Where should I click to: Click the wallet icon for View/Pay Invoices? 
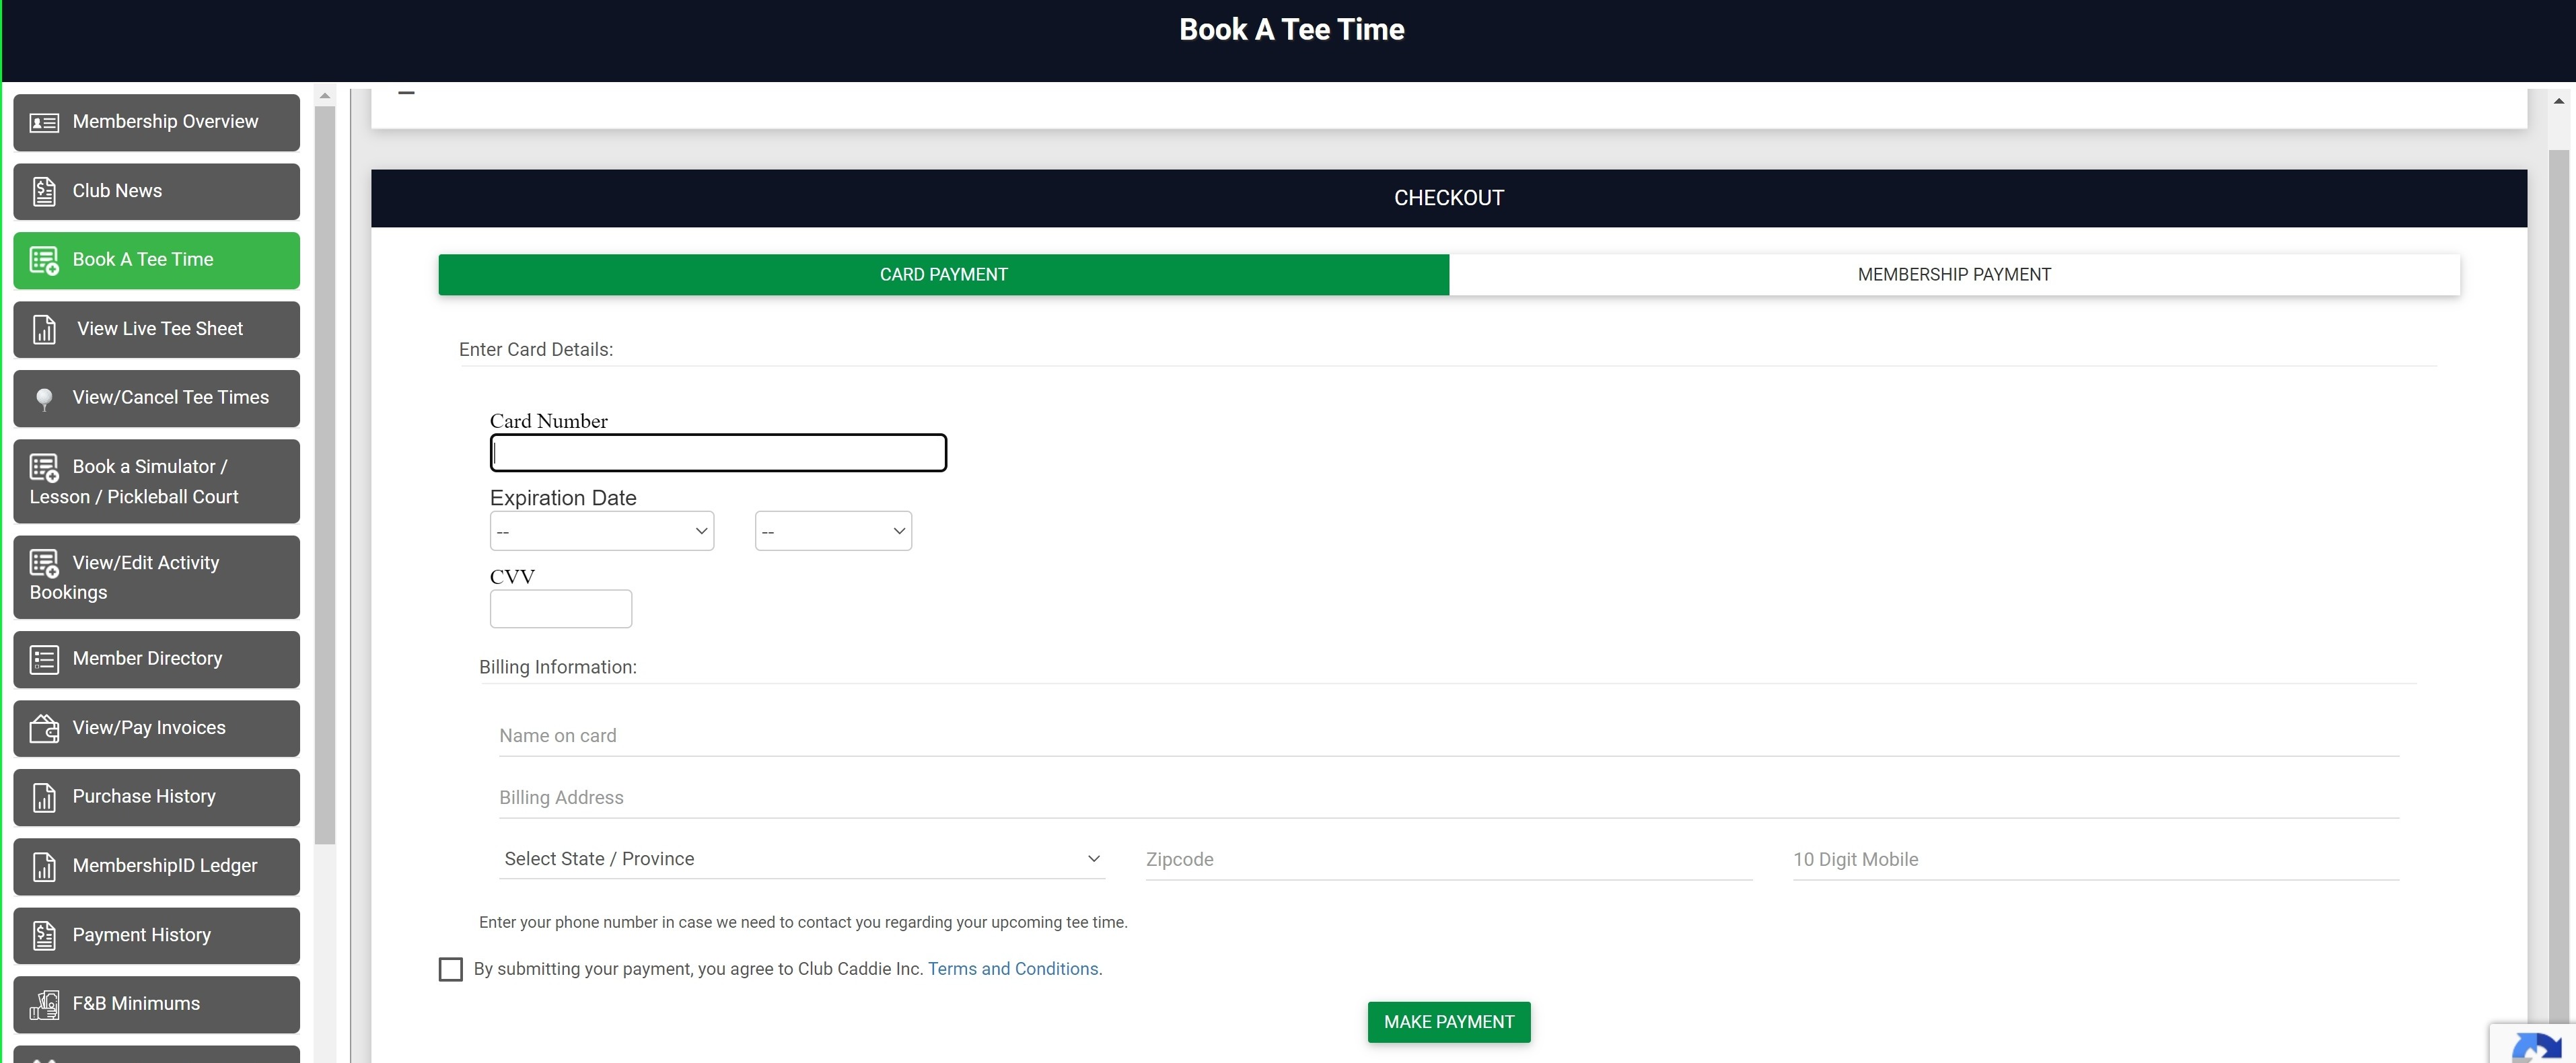pos(44,728)
